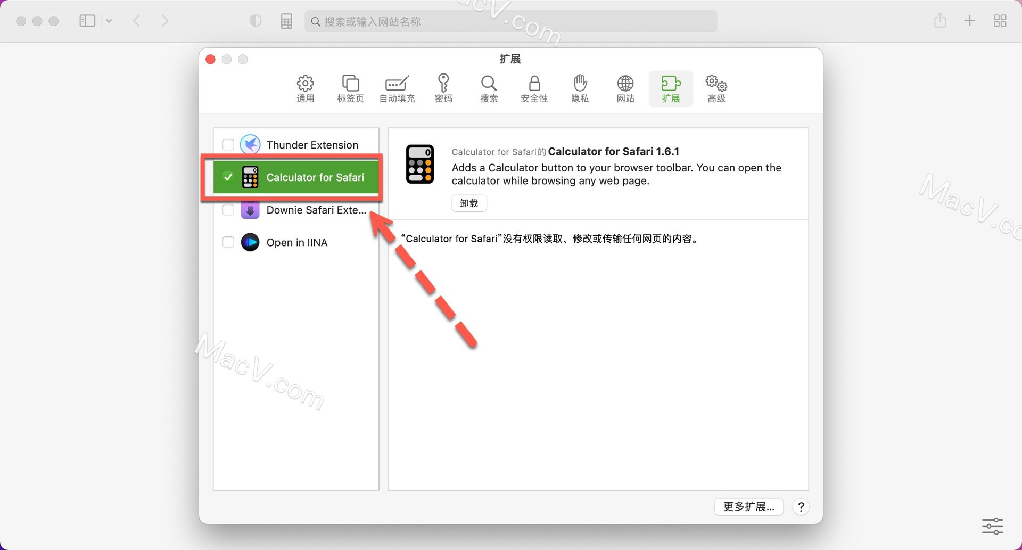Click the large calculator icon in details pane
Screen dimensions: 1022x550
click(420, 164)
